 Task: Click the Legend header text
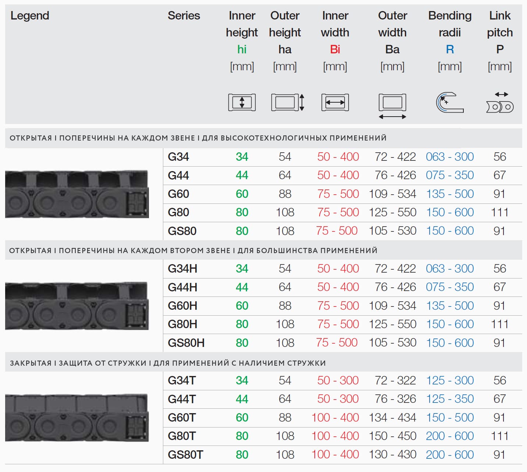tap(30, 15)
